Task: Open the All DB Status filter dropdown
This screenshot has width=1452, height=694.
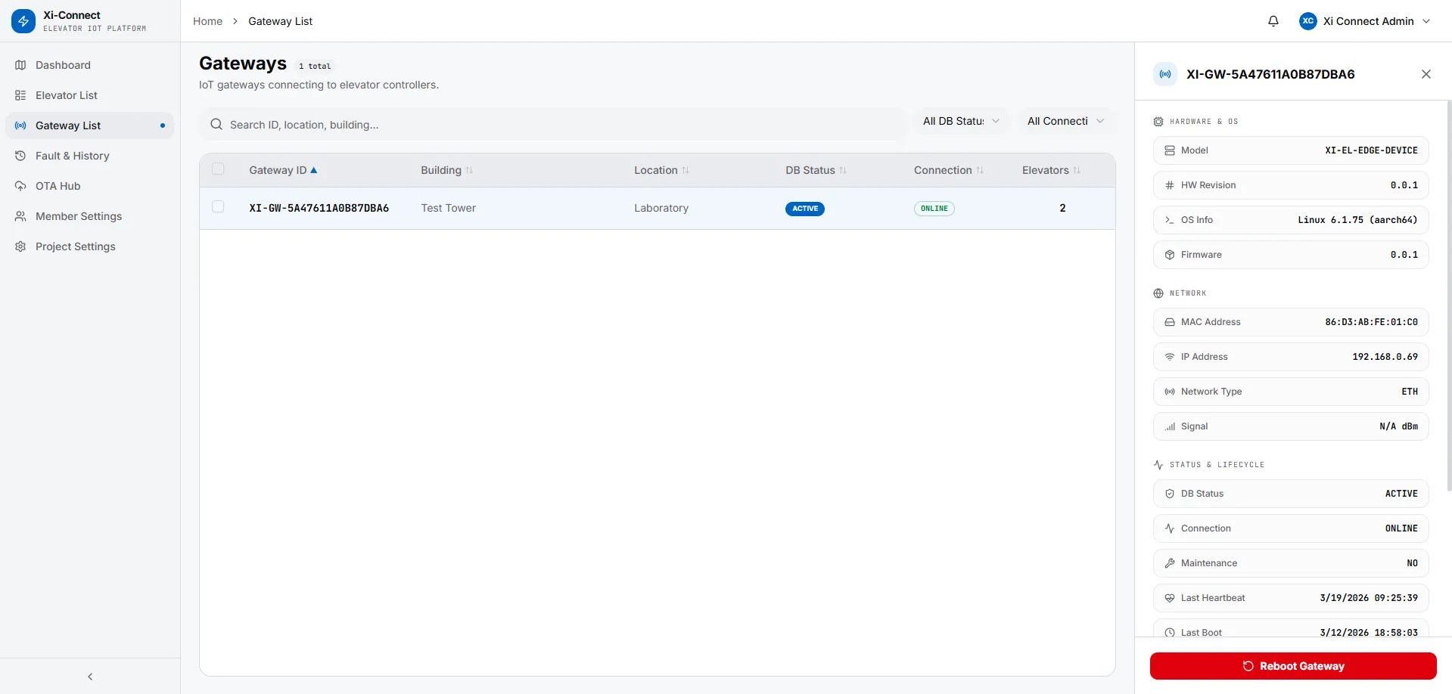Action: tap(960, 121)
